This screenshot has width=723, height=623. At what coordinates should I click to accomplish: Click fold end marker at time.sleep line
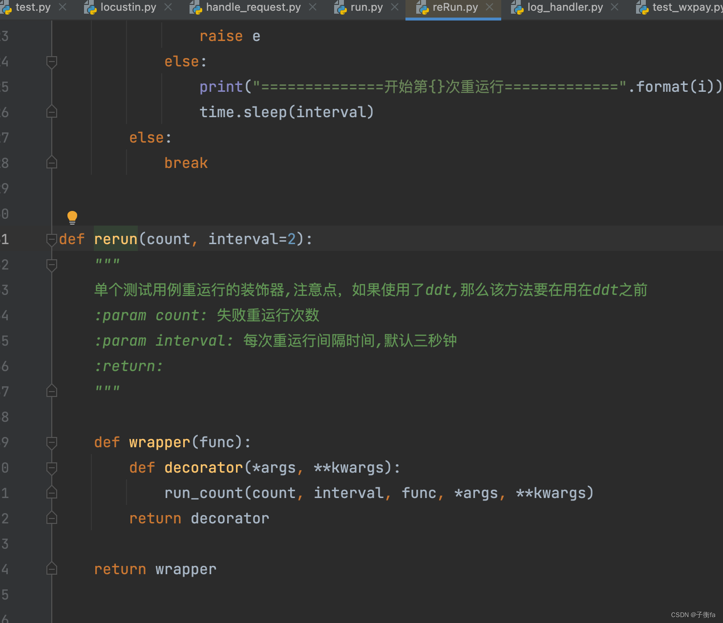click(x=52, y=112)
